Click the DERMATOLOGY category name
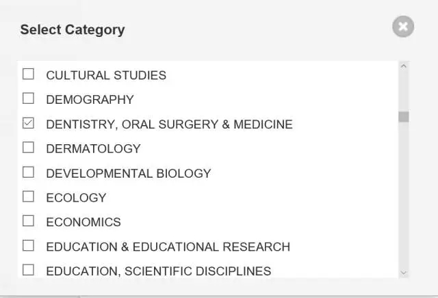 pyautogui.click(x=93, y=149)
